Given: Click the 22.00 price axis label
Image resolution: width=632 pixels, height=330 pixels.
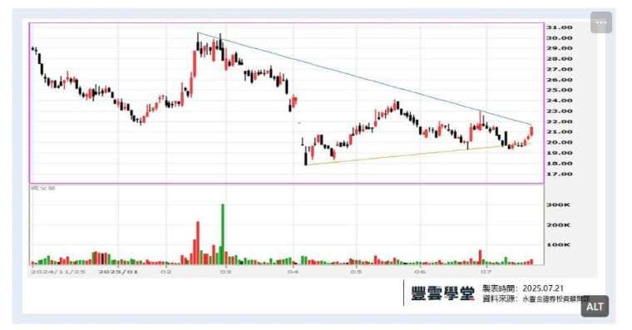Looking at the screenshot, I should (x=559, y=121).
